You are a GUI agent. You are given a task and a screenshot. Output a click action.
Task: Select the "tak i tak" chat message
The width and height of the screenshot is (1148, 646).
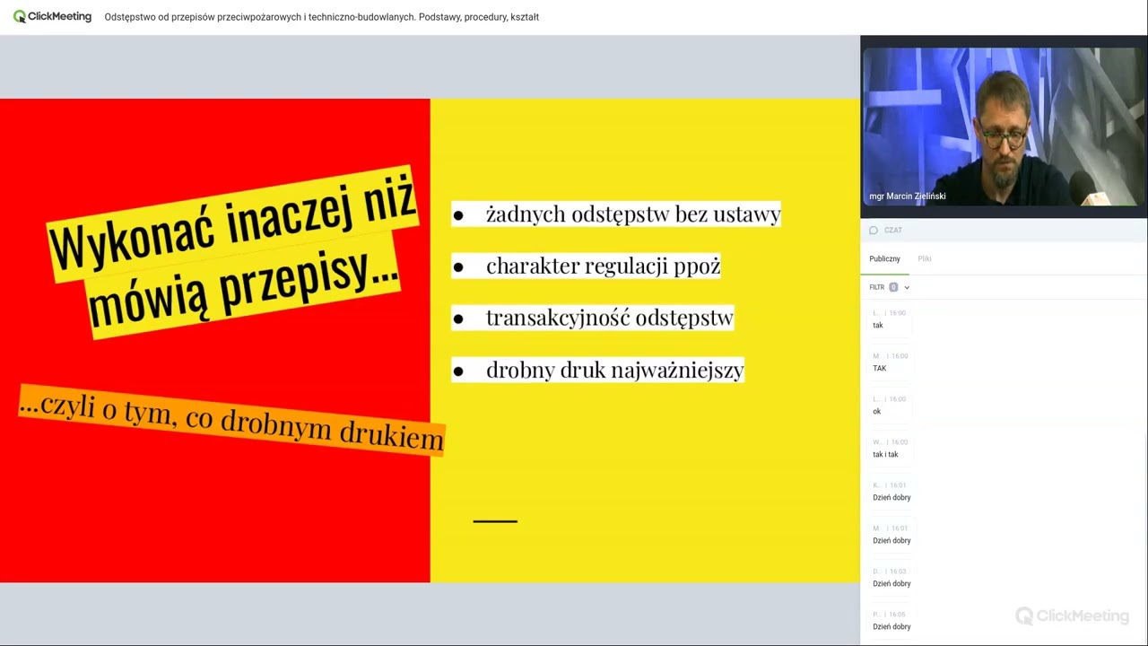(885, 455)
